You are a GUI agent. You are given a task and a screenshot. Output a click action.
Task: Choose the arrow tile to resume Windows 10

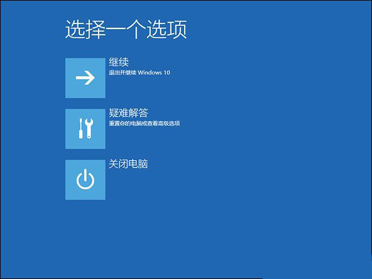tap(85, 77)
